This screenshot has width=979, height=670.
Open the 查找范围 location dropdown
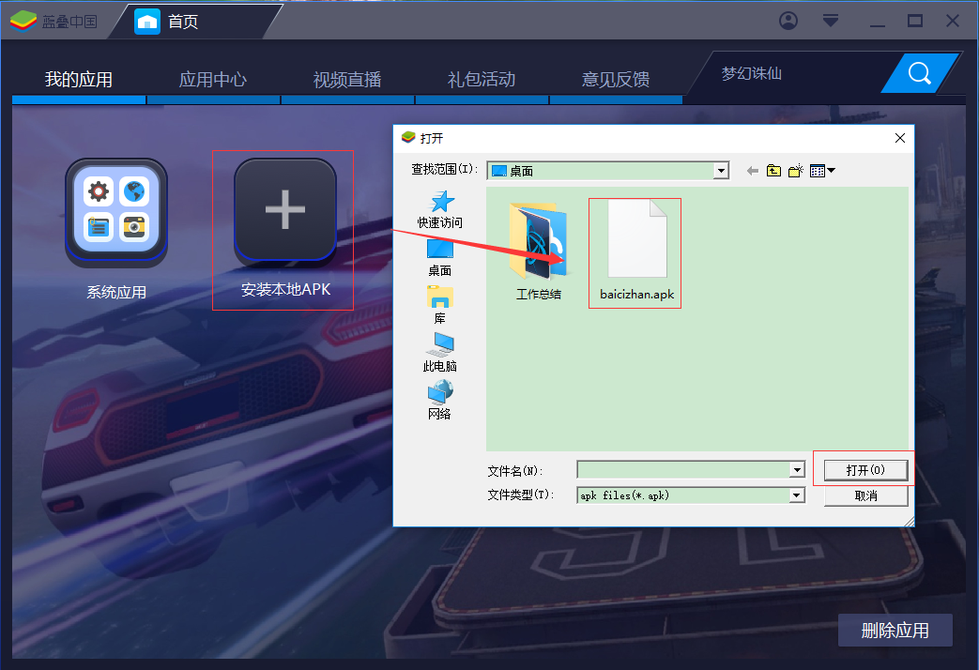721,170
